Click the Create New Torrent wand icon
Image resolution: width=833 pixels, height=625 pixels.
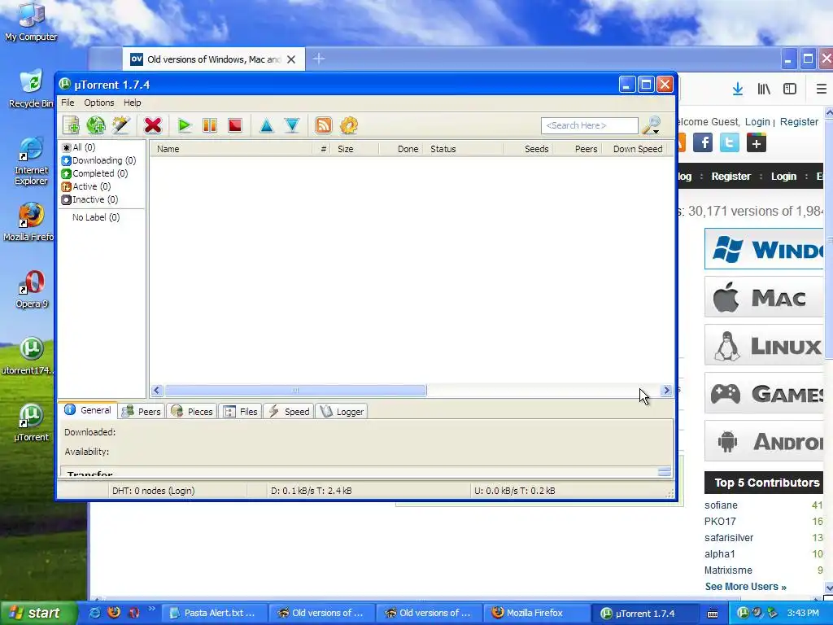coord(121,125)
